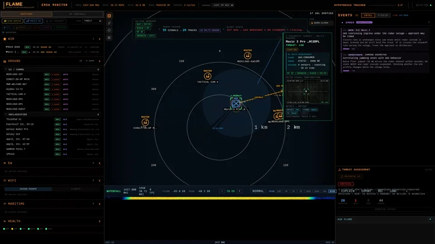Select the Galaxy S24 entity row

click(x=52, y=134)
